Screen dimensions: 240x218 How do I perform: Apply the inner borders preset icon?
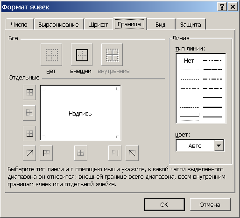point(112,55)
